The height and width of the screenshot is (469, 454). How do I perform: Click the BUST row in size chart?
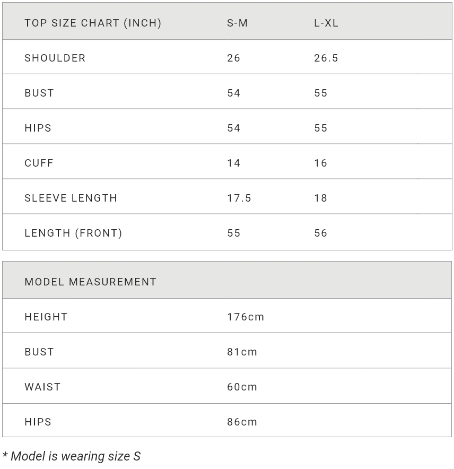click(227, 92)
